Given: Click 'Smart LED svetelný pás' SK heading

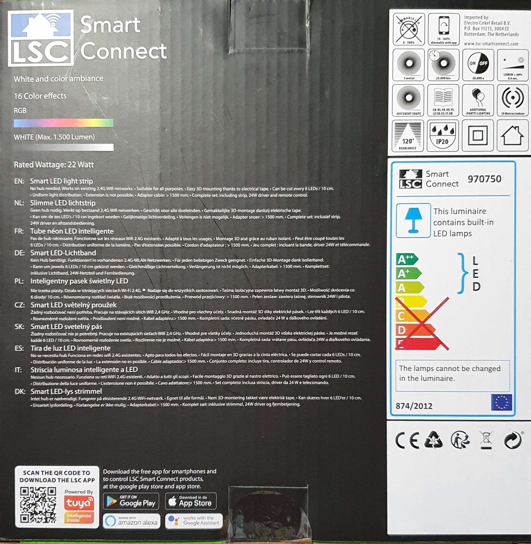Looking at the screenshot, I should click(66, 326).
